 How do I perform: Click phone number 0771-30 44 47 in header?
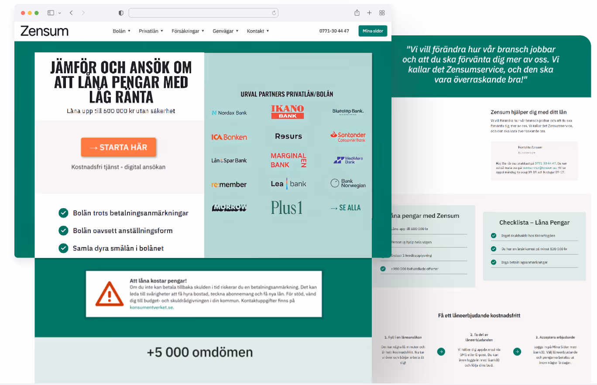coord(334,31)
